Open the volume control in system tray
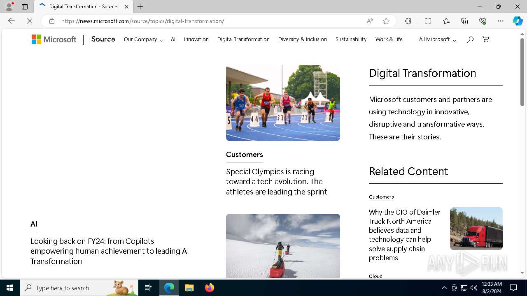The height and width of the screenshot is (296, 527). 474,288
